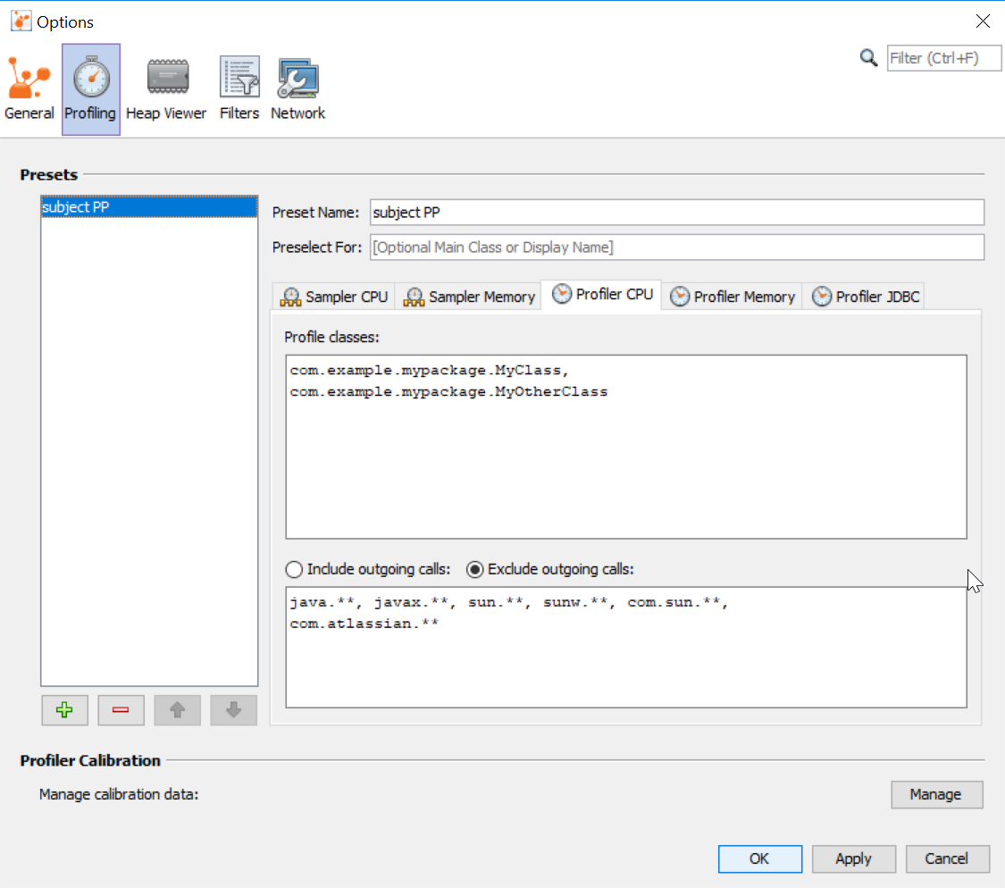Click Manage calibration data button
The image size is (1005, 888).
936,794
